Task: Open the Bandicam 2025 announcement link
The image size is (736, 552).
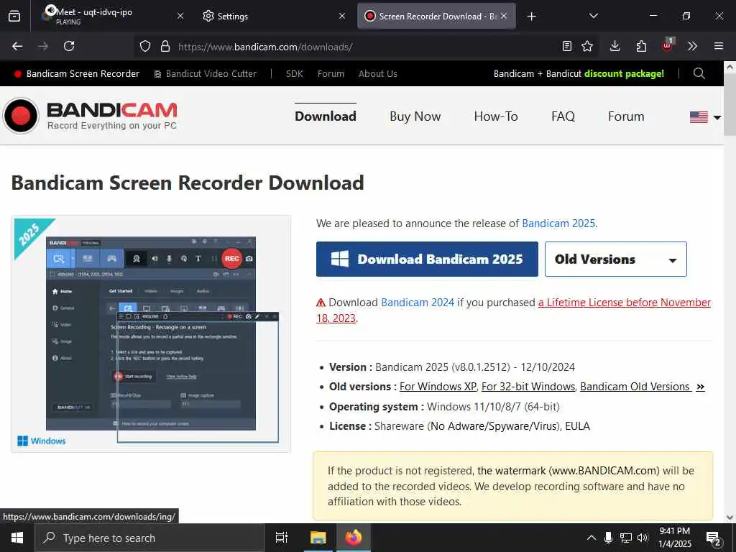Action: click(x=558, y=224)
